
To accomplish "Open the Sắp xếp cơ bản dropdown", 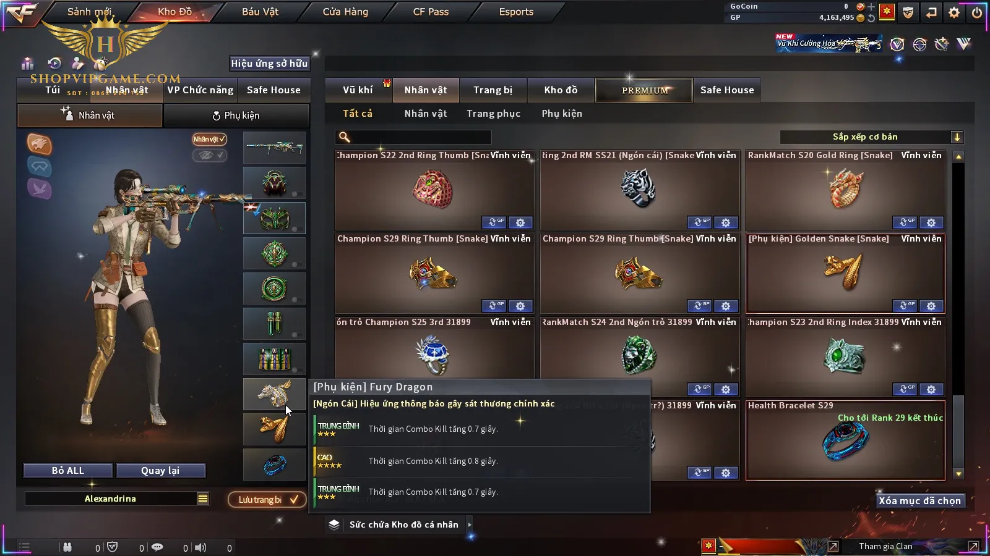I will [871, 137].
